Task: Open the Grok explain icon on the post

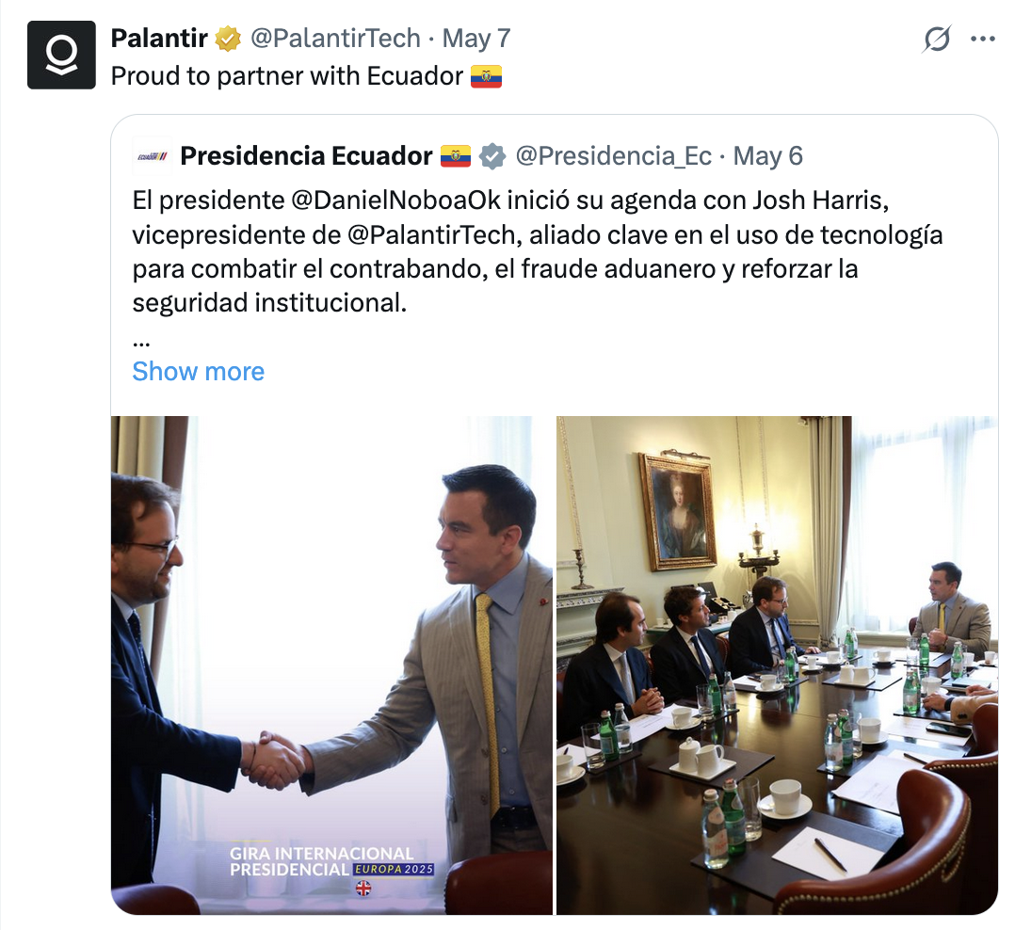Action: (x=937, y=39)
